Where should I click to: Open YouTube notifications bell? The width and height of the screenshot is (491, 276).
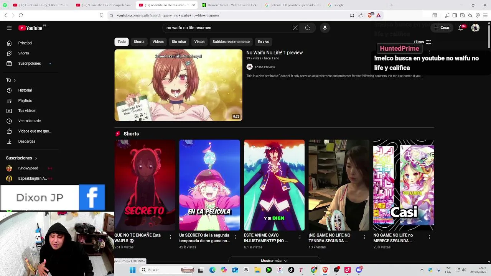461,28
